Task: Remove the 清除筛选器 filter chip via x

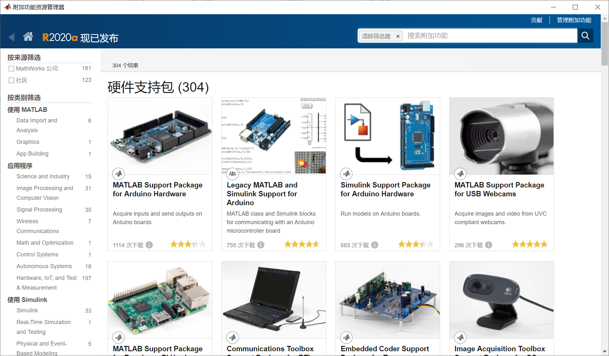Action: pyautogui.click(x=398, y=36)
